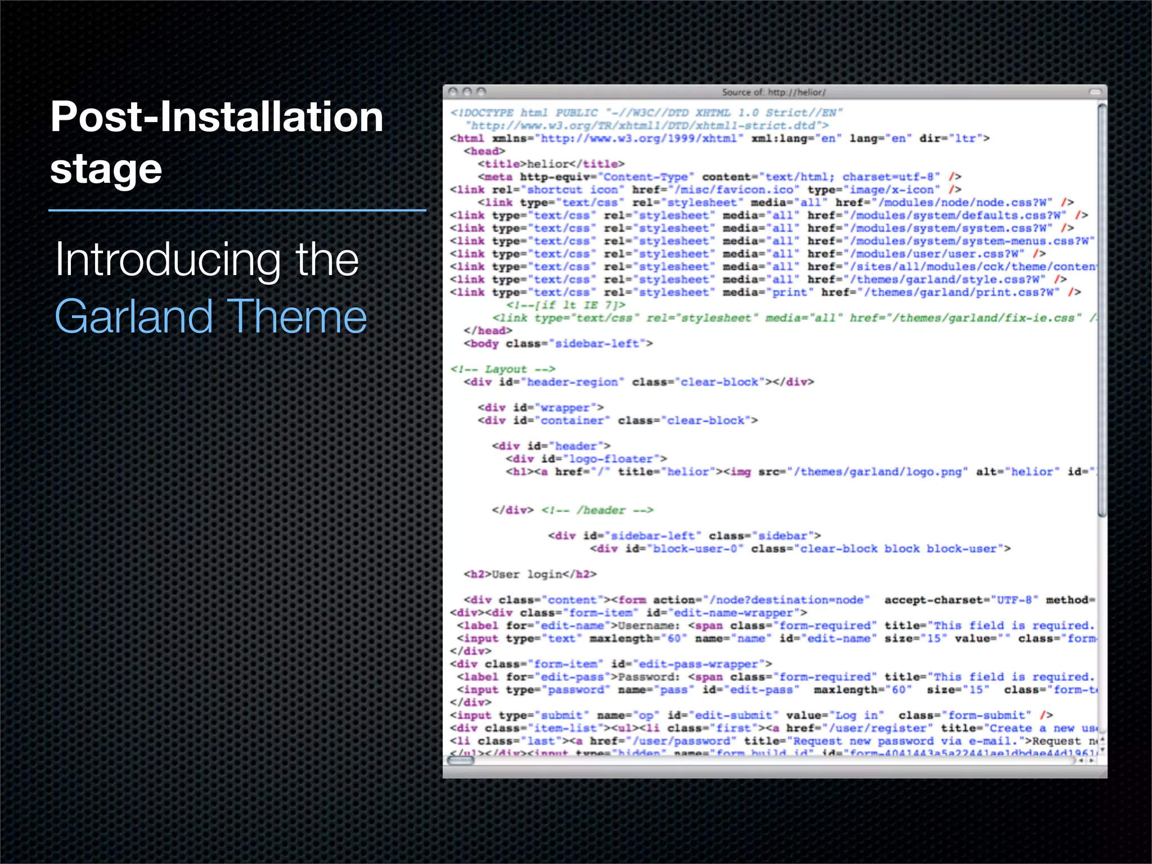Click the item-list /user/register line
This screenshot has height=864, width=1152.
pos(773,728)
